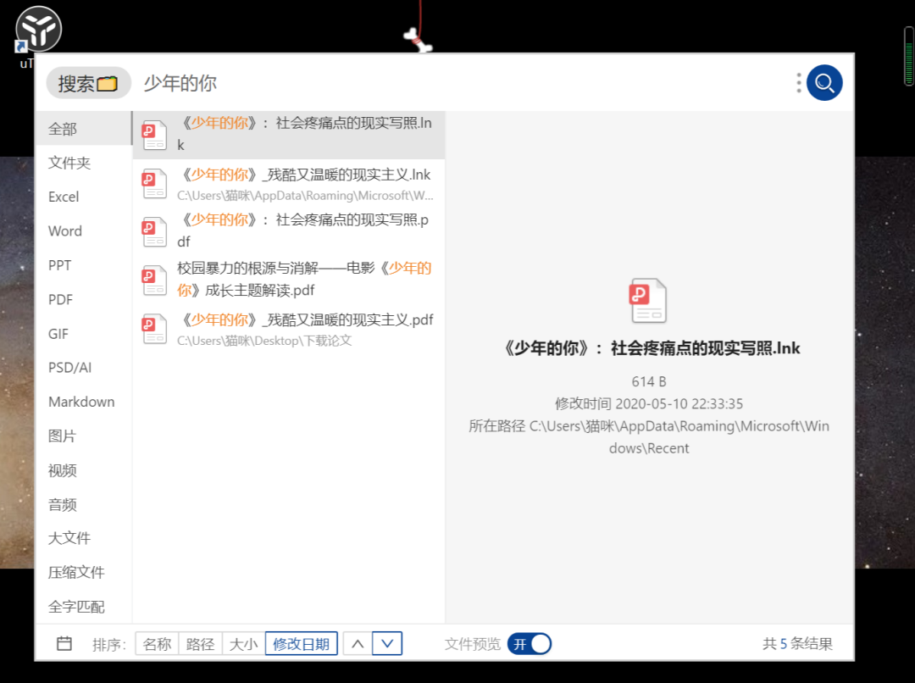Sort results by 路径
The width and height of the screenshot is (915, 683).
pyautogui.click(x=200, y=644)
